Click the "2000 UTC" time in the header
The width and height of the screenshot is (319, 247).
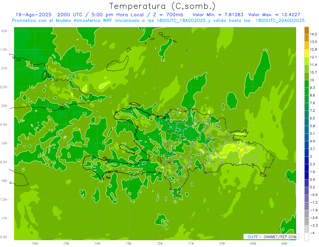[x=70, y=15]
